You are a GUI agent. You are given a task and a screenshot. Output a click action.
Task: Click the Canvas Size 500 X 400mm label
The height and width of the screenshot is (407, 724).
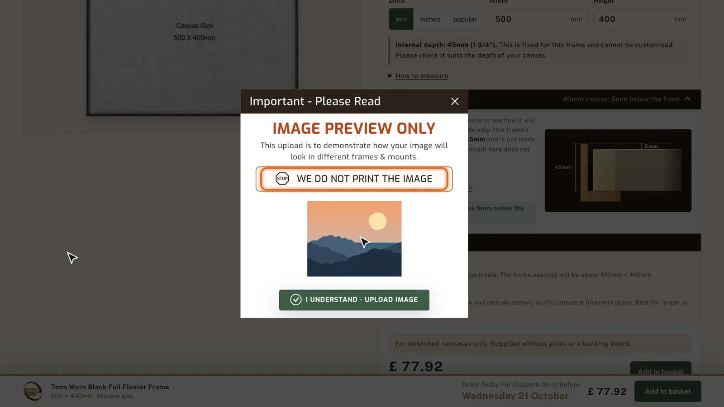coord(195,32)
